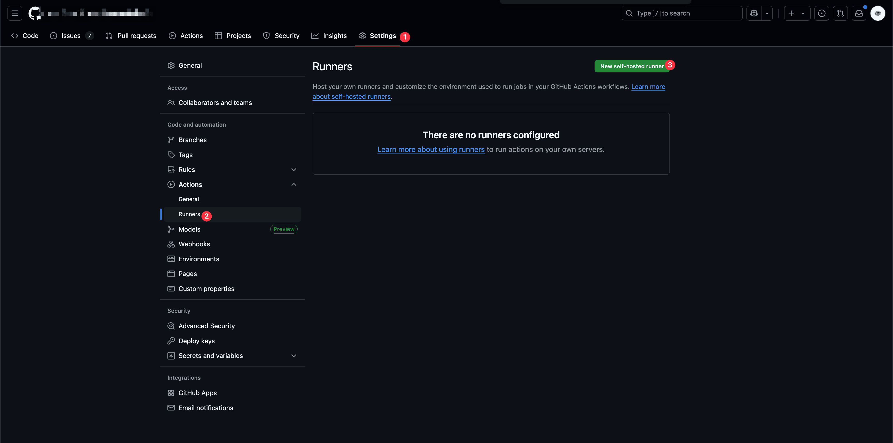Open General settings in sidebar
893x443 pixels.
(x=232, y=65)
